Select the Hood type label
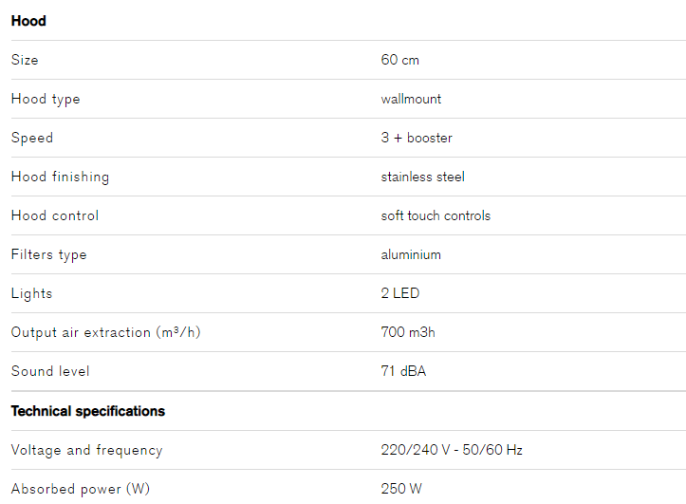The width and height of the screenshot is (686, 504). (46, 100)
